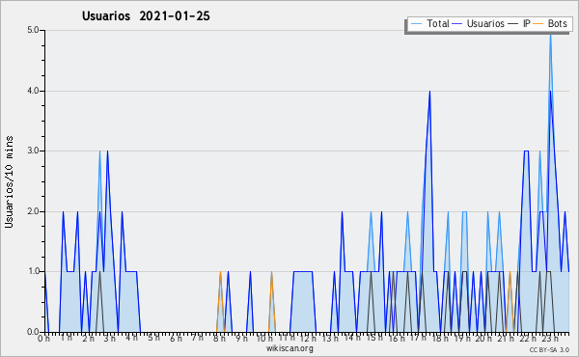Click the chart title Usuarios 2021-01-25

(146, 16)
